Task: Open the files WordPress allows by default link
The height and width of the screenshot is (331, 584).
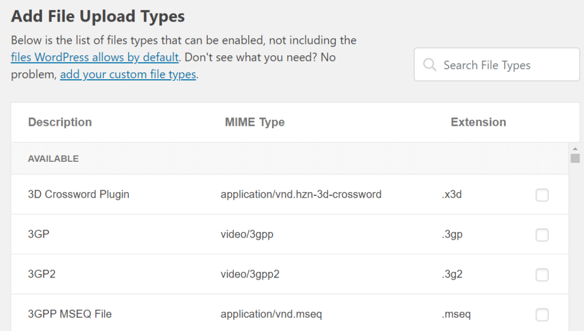Action: (x=95, y=57)
